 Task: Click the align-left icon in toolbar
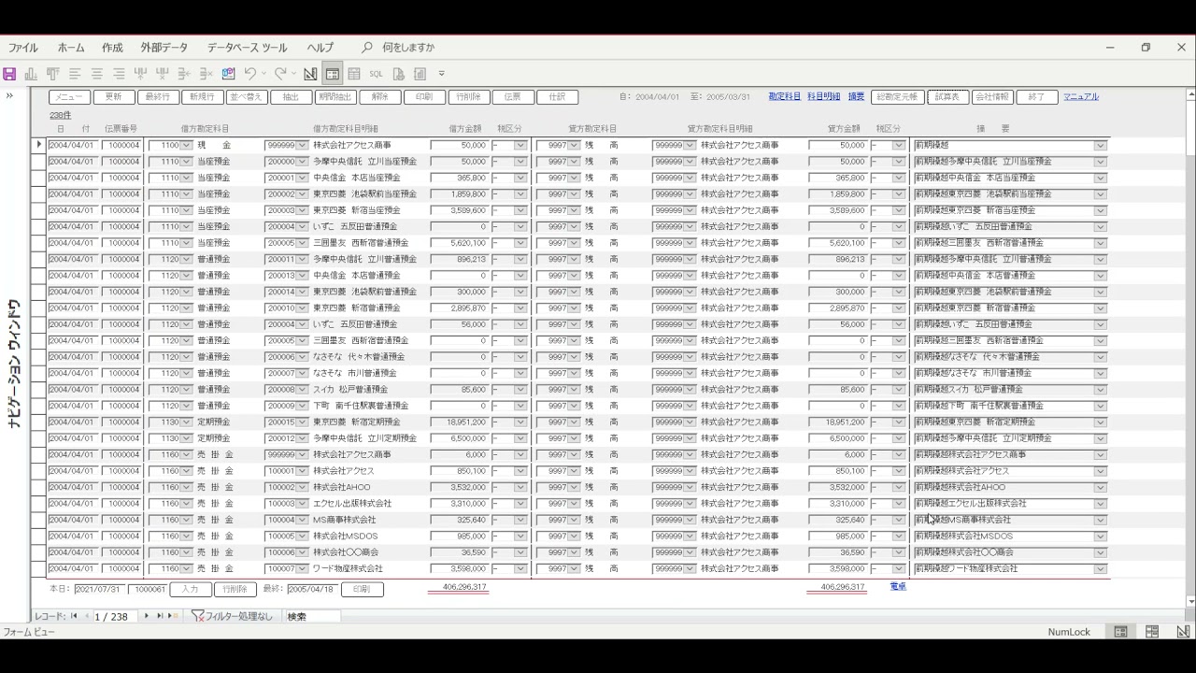click(x=75, y=74)
